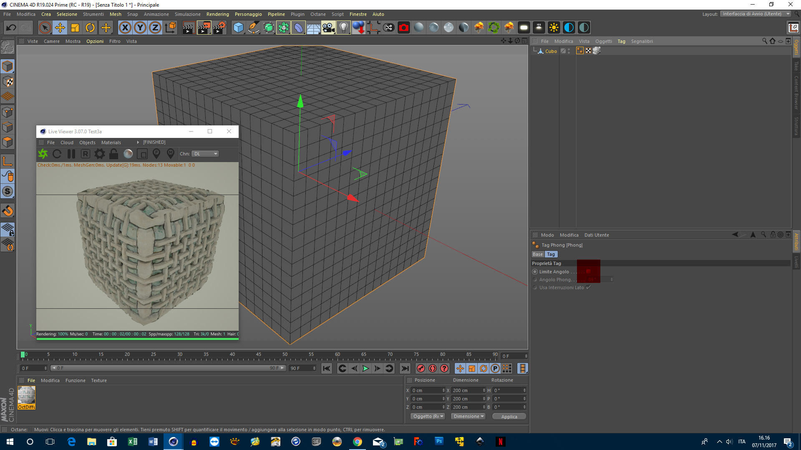Click the Applica button
This screenshot has width=801, height=450.
point(509,416)
